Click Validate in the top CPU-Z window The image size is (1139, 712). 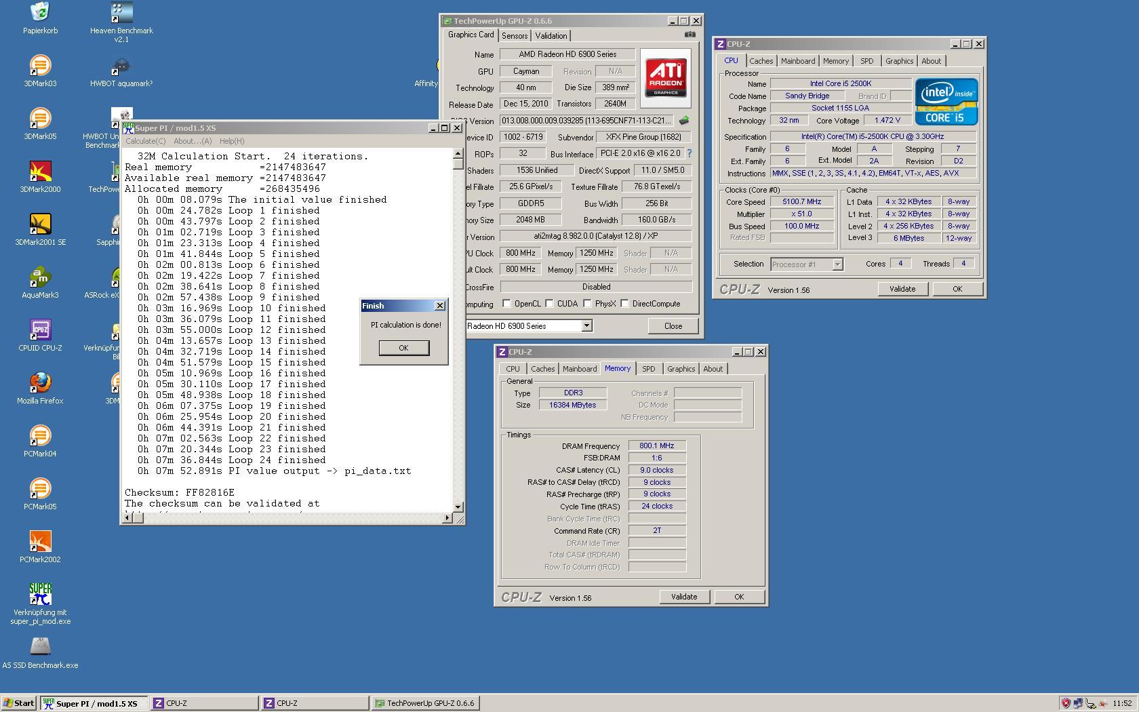(902, 289)
